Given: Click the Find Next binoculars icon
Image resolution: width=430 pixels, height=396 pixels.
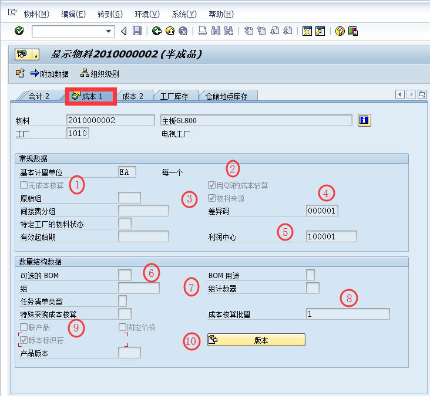Looking at the screenshot, I should coord(228,31).
